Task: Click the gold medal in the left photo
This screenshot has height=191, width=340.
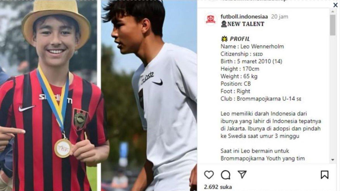Action: pyautogui.click(x=63, y=148)
